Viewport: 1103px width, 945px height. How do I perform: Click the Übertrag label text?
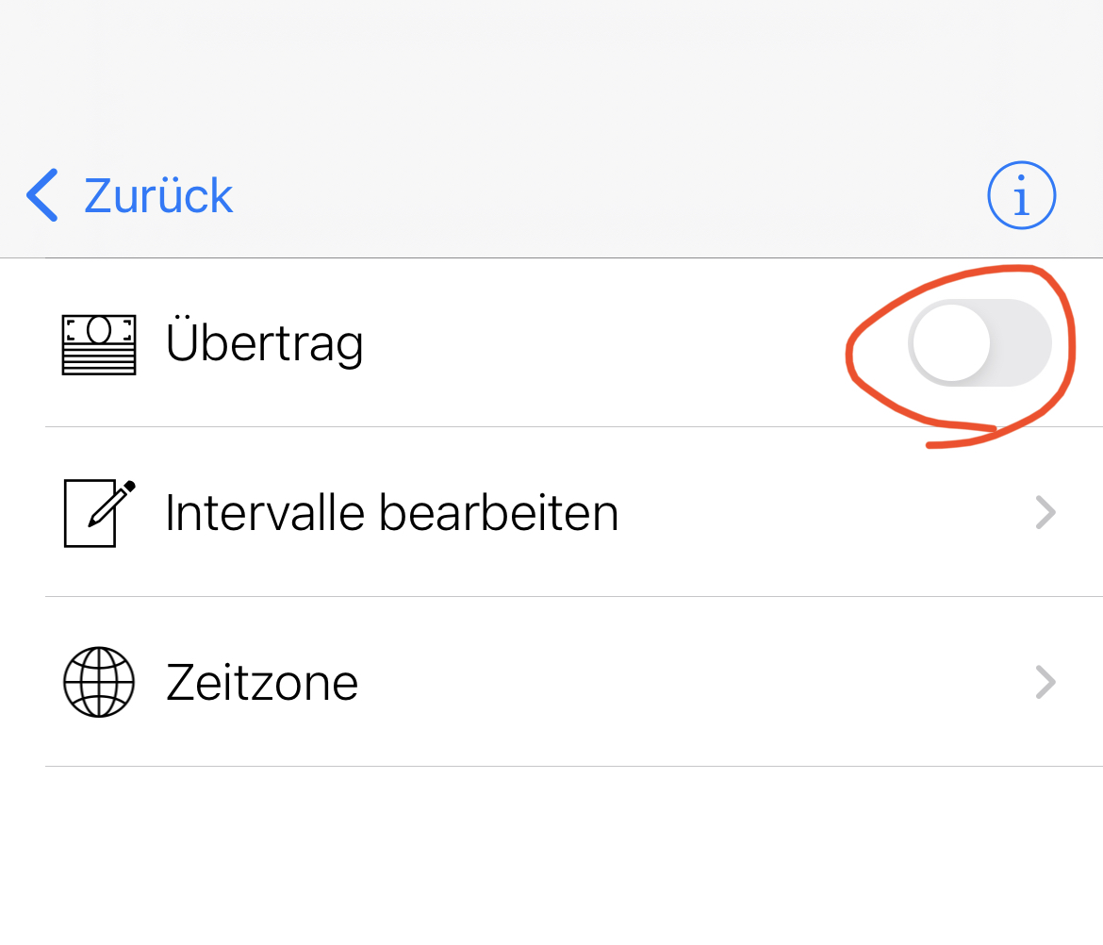264,342
